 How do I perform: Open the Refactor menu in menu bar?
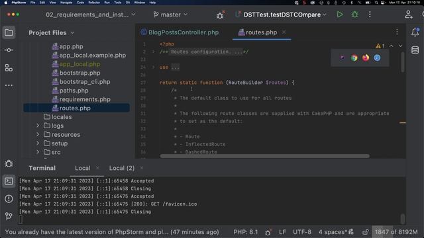click(x=94, y=3)
